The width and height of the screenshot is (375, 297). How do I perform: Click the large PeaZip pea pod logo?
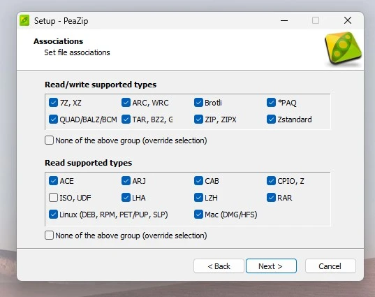(x=343, y=49)
